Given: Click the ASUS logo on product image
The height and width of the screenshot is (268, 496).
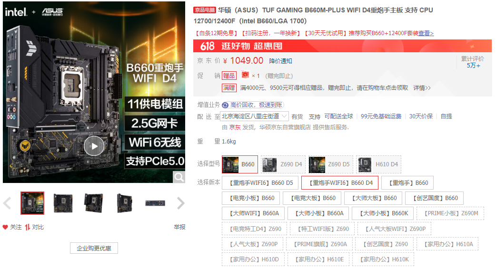Looking at the screenshot, I should (x=52, y=12).
